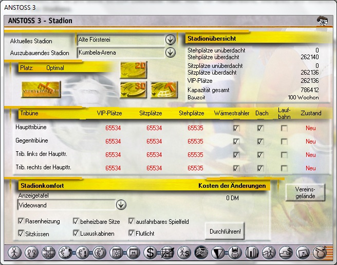Click the stadium icon with orange arrow
Viewport: 337px width, 265px height.
[x=164, y=90]
